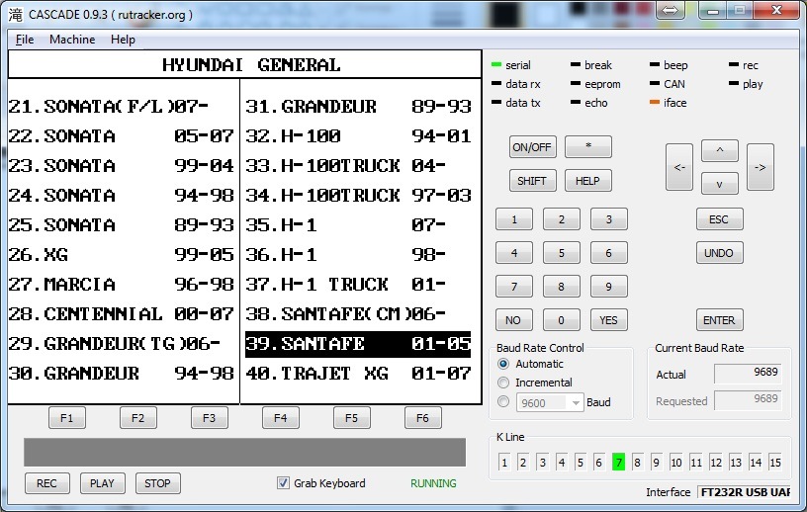Viewport: 807px width, 512px height.
Task: Click the NO button
Action: pos(513,320)
